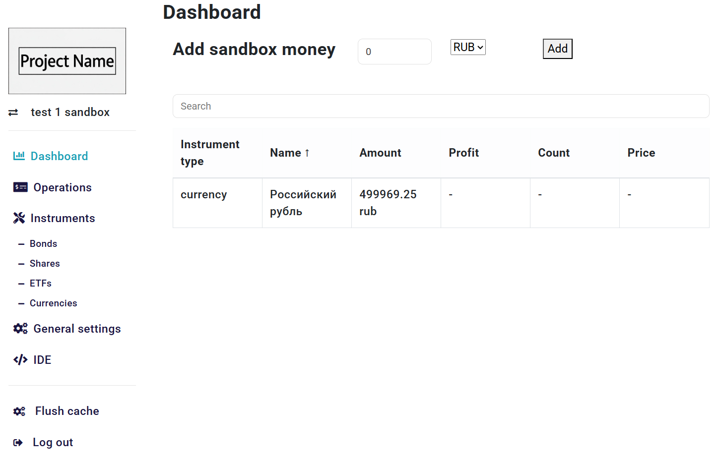The image size is (720, 464).
Task: Open the RUB currency dropdown
Action: [467, 47]
